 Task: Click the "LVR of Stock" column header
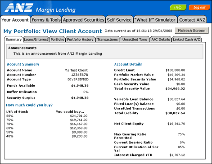(x=17, y=112)
